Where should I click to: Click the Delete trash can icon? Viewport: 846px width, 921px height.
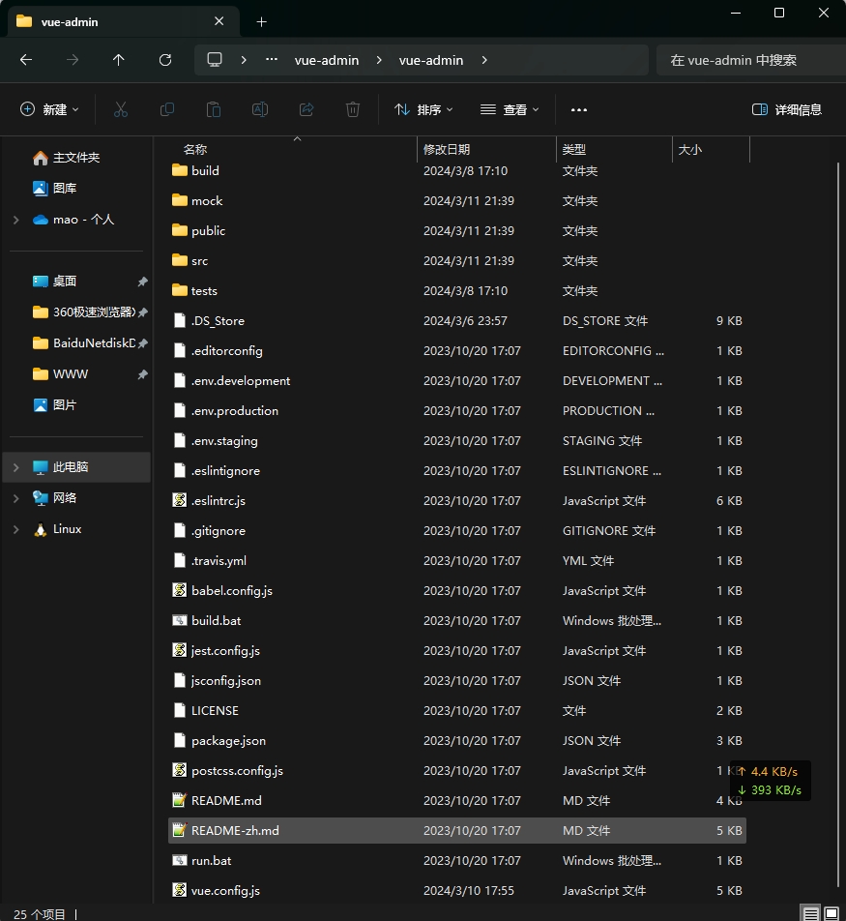coord(353,110)
